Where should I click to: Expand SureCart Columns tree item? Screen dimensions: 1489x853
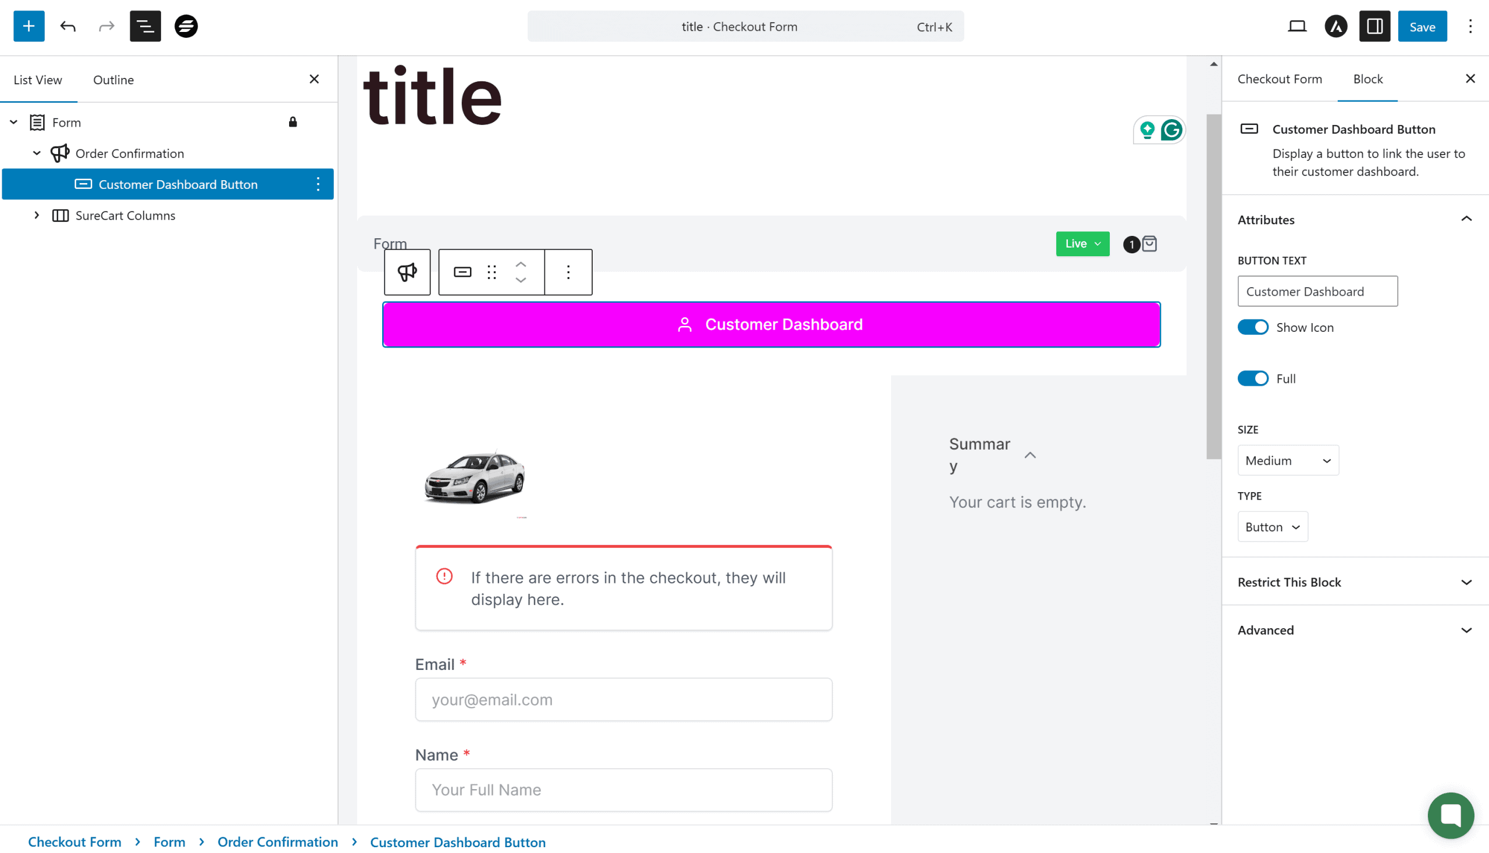[x=37, y=216]
